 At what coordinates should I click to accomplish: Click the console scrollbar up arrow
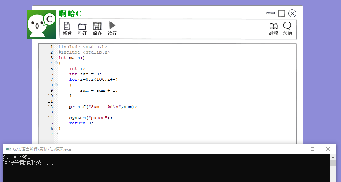[x=333, y=157]
